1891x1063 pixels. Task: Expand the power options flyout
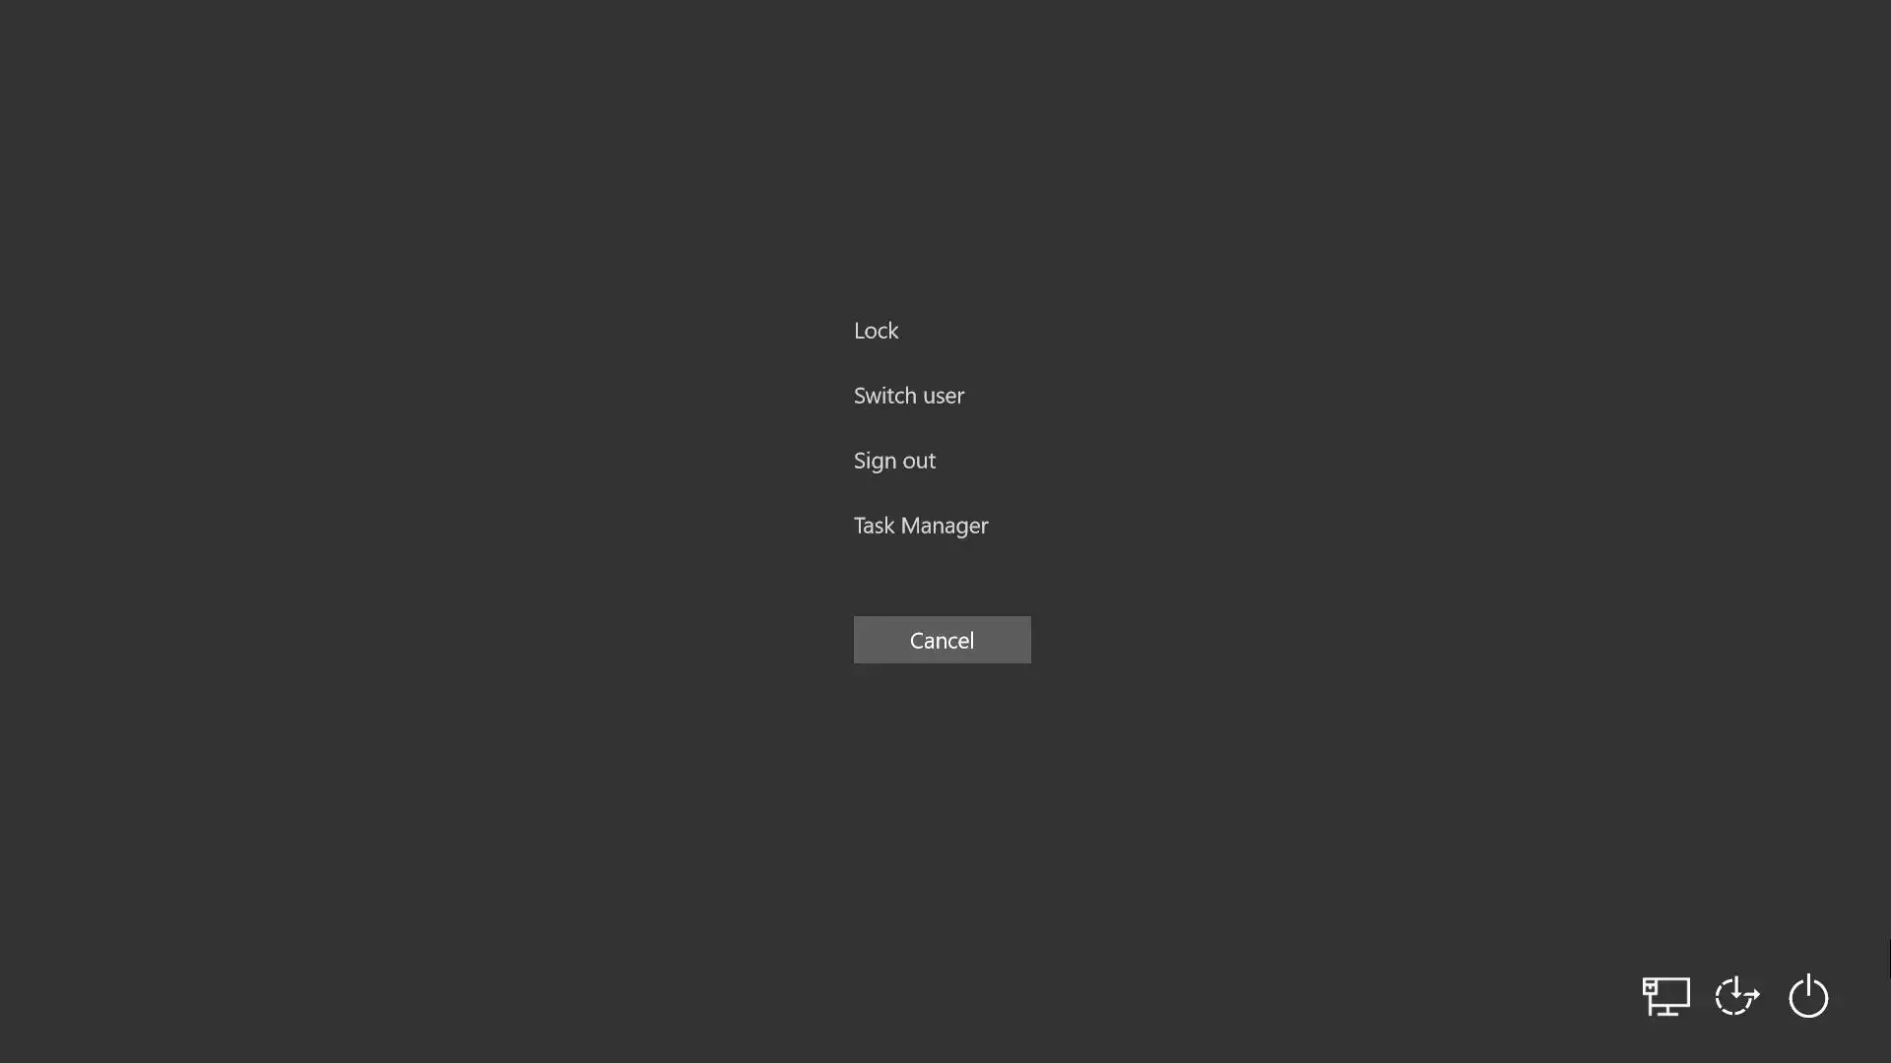[1808, 996]
